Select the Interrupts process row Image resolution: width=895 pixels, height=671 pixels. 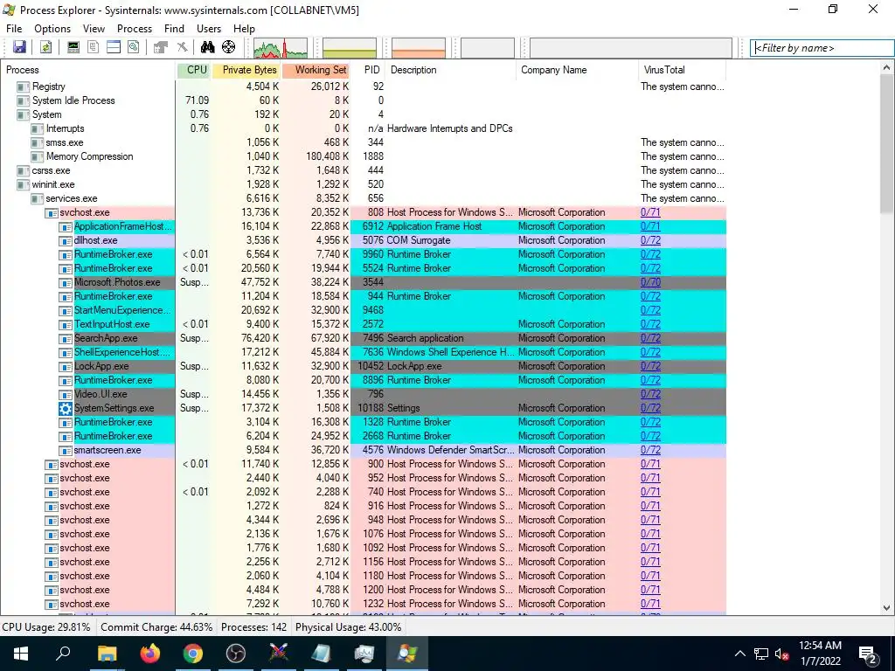(363, 128)
